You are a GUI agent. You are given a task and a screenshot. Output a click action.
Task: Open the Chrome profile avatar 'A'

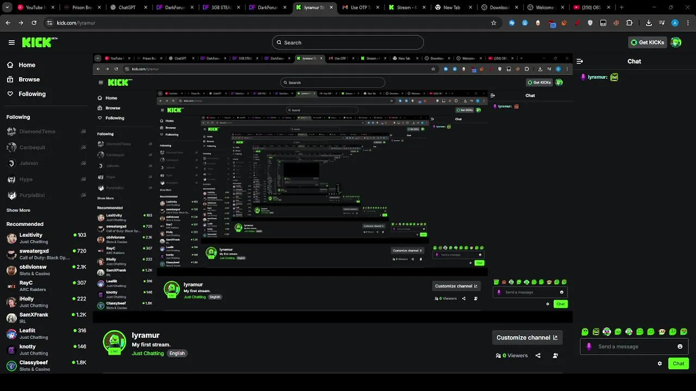point(675,23)
